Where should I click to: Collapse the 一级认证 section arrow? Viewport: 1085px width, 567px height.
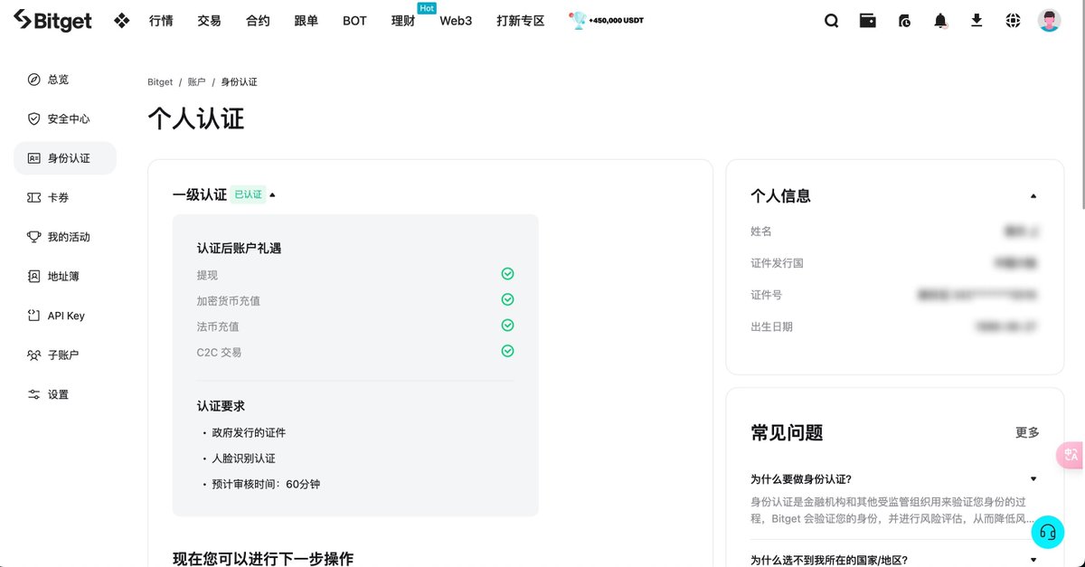pyautogui.click(x=272, y=194)
